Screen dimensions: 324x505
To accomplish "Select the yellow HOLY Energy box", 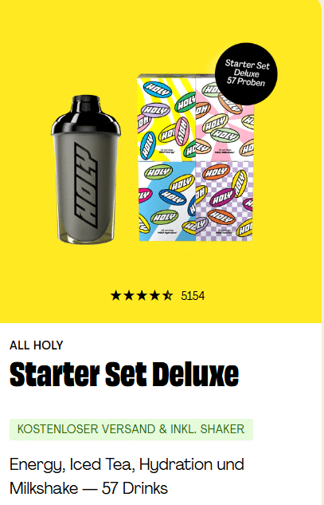I will [166, 118].
